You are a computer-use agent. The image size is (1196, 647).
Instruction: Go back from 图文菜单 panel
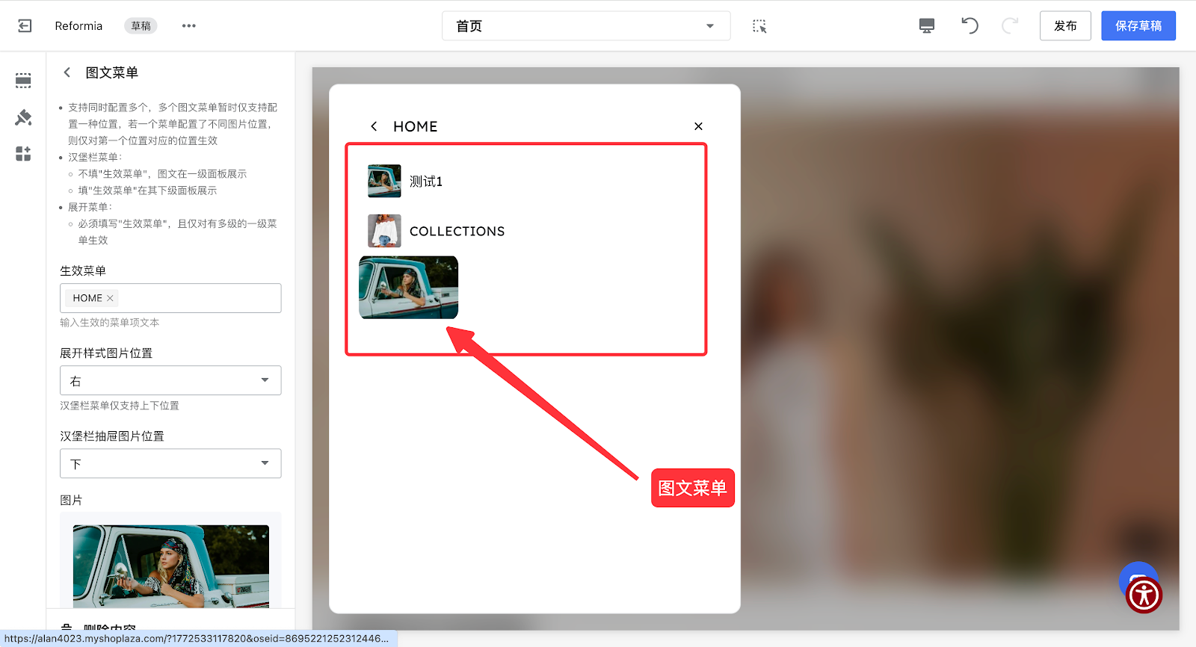point(67,72)
